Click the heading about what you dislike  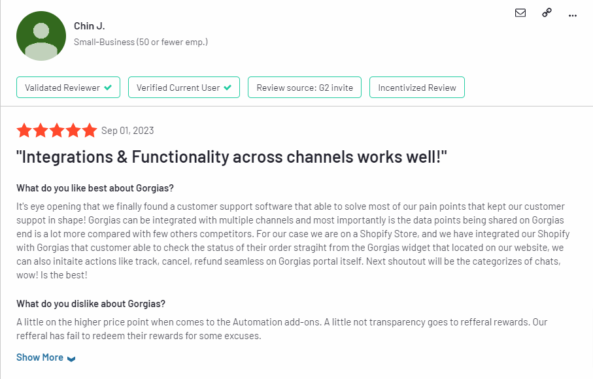(91, 304)
